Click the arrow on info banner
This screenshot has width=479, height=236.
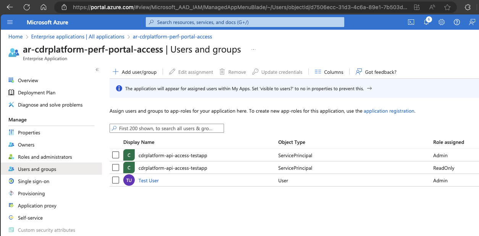(x=369, y=89)
